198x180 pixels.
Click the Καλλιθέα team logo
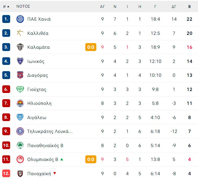20,33
